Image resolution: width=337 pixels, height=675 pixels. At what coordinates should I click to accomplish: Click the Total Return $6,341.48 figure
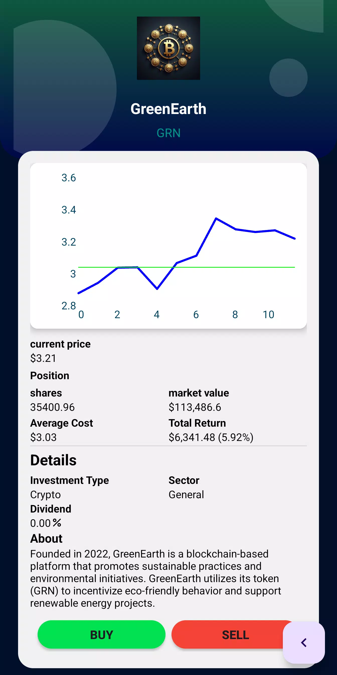[x=211, y=437]
